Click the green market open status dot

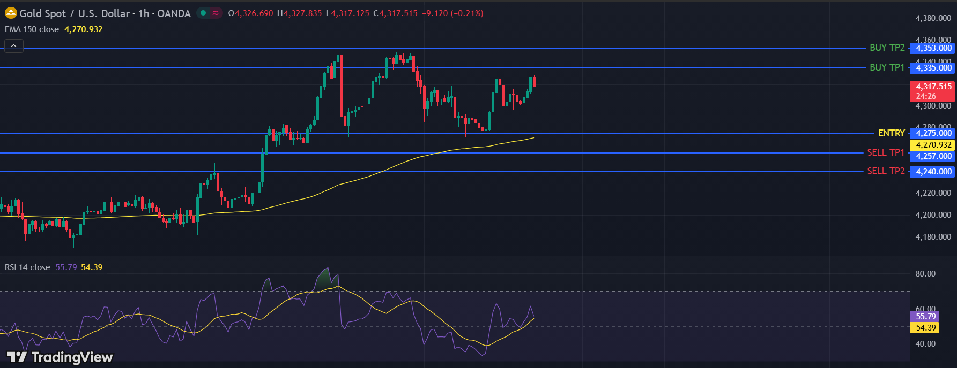click(203, 13)
